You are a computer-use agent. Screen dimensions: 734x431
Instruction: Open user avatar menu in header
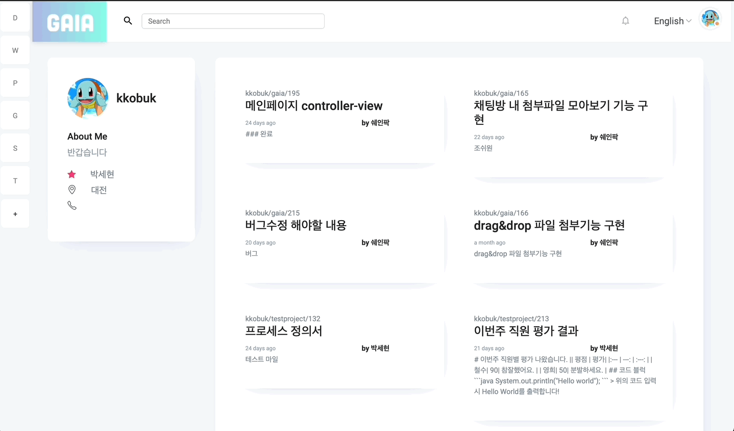pyautogui.click(x=710, y=19)
